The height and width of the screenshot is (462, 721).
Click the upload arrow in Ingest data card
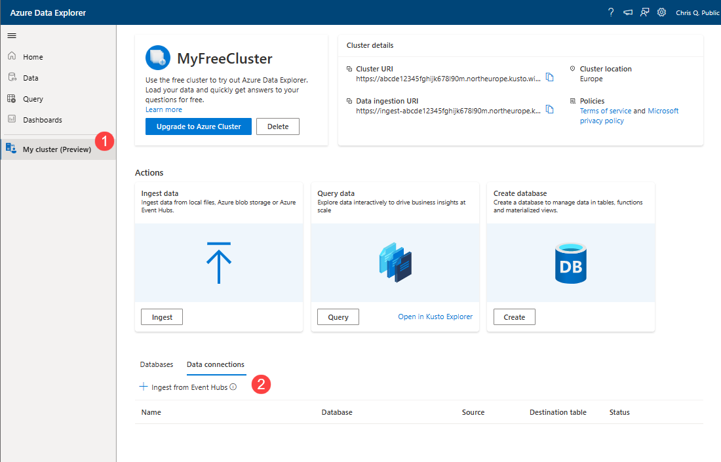219,263
